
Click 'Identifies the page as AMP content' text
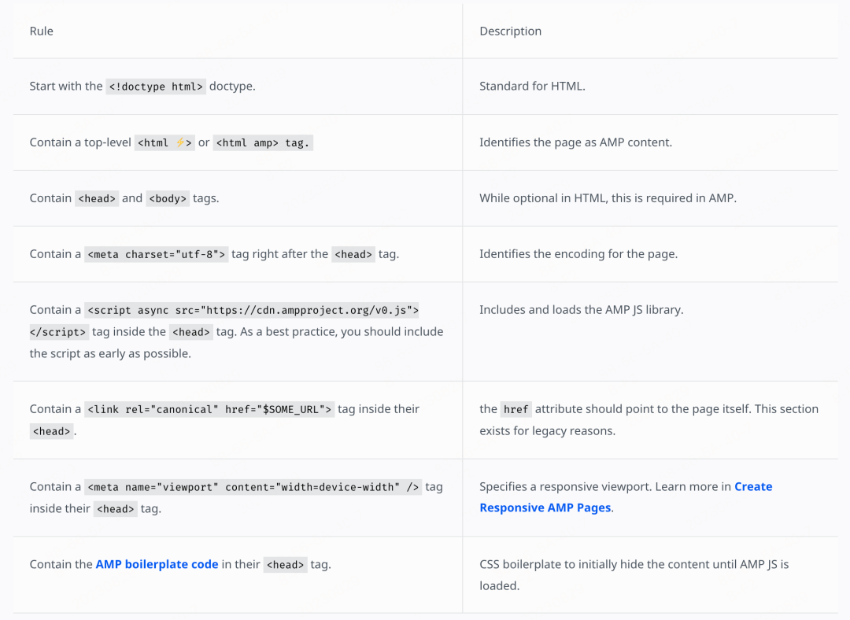pyautogui.click(x=575, y=142)
